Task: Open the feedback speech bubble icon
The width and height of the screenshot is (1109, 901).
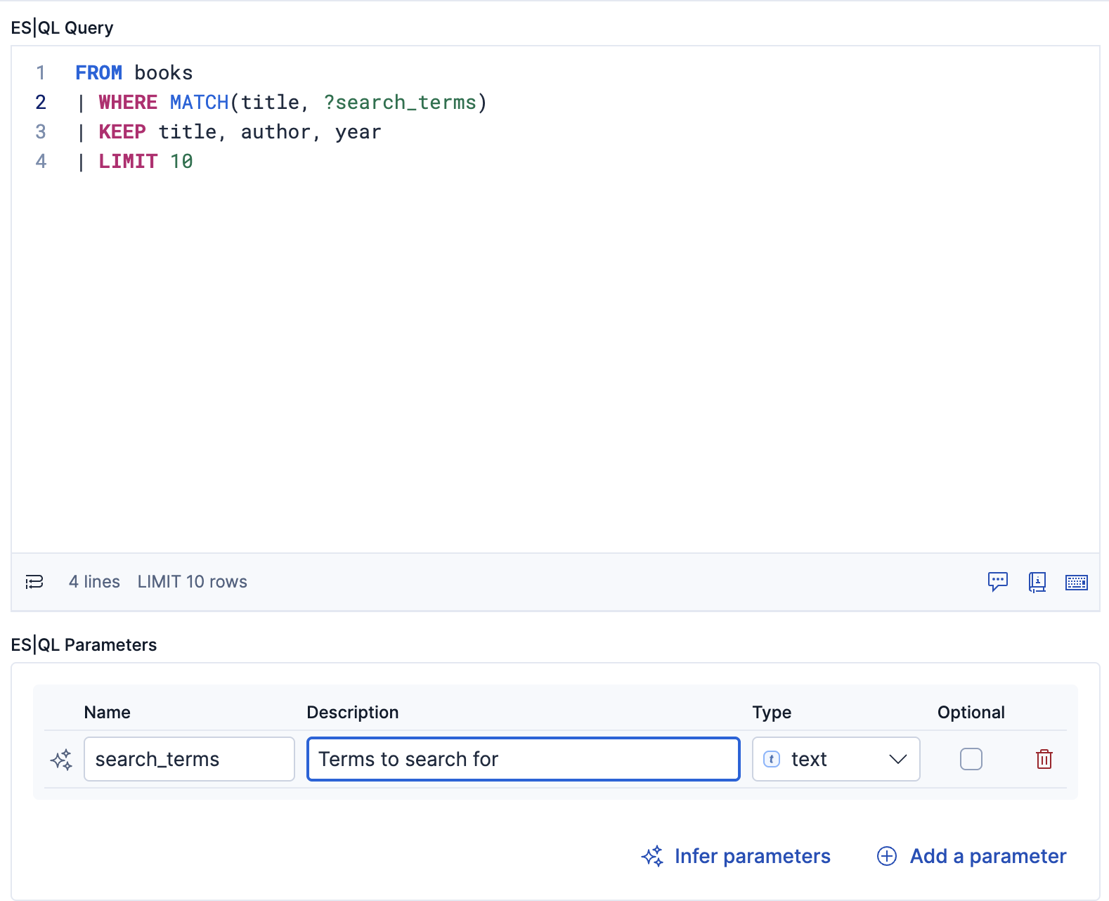Action: coord(997,582)
